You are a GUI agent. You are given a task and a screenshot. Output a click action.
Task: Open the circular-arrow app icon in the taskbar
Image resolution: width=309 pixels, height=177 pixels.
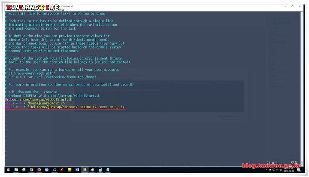pos(55,170)
